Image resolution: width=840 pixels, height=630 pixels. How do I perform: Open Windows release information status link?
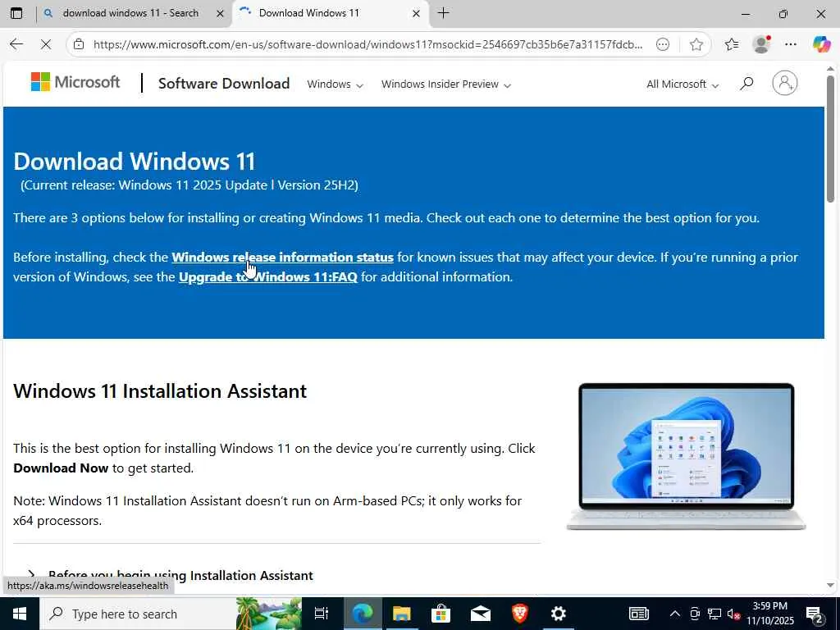tap(282, 257)
